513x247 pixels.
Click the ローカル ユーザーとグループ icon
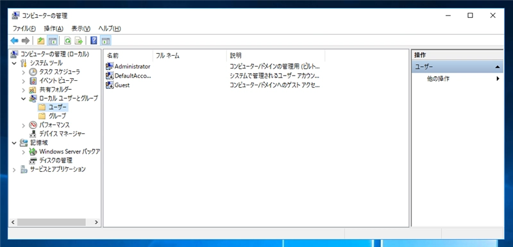tap(33, 98)
